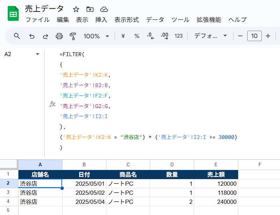Viewport: 280px width, 215px height.
Task: Redo the last action
Action: point(45,36)
